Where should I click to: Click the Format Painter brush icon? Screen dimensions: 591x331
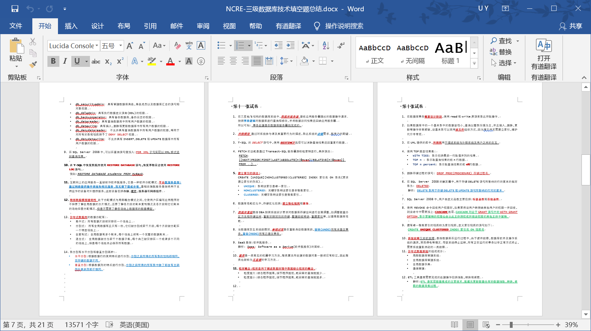[33, 64]
